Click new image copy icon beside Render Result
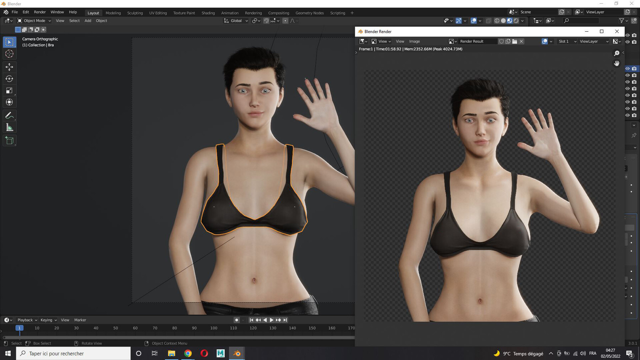Screen dimensions: 640x360 pyautogui.click(x=508, y=41)
